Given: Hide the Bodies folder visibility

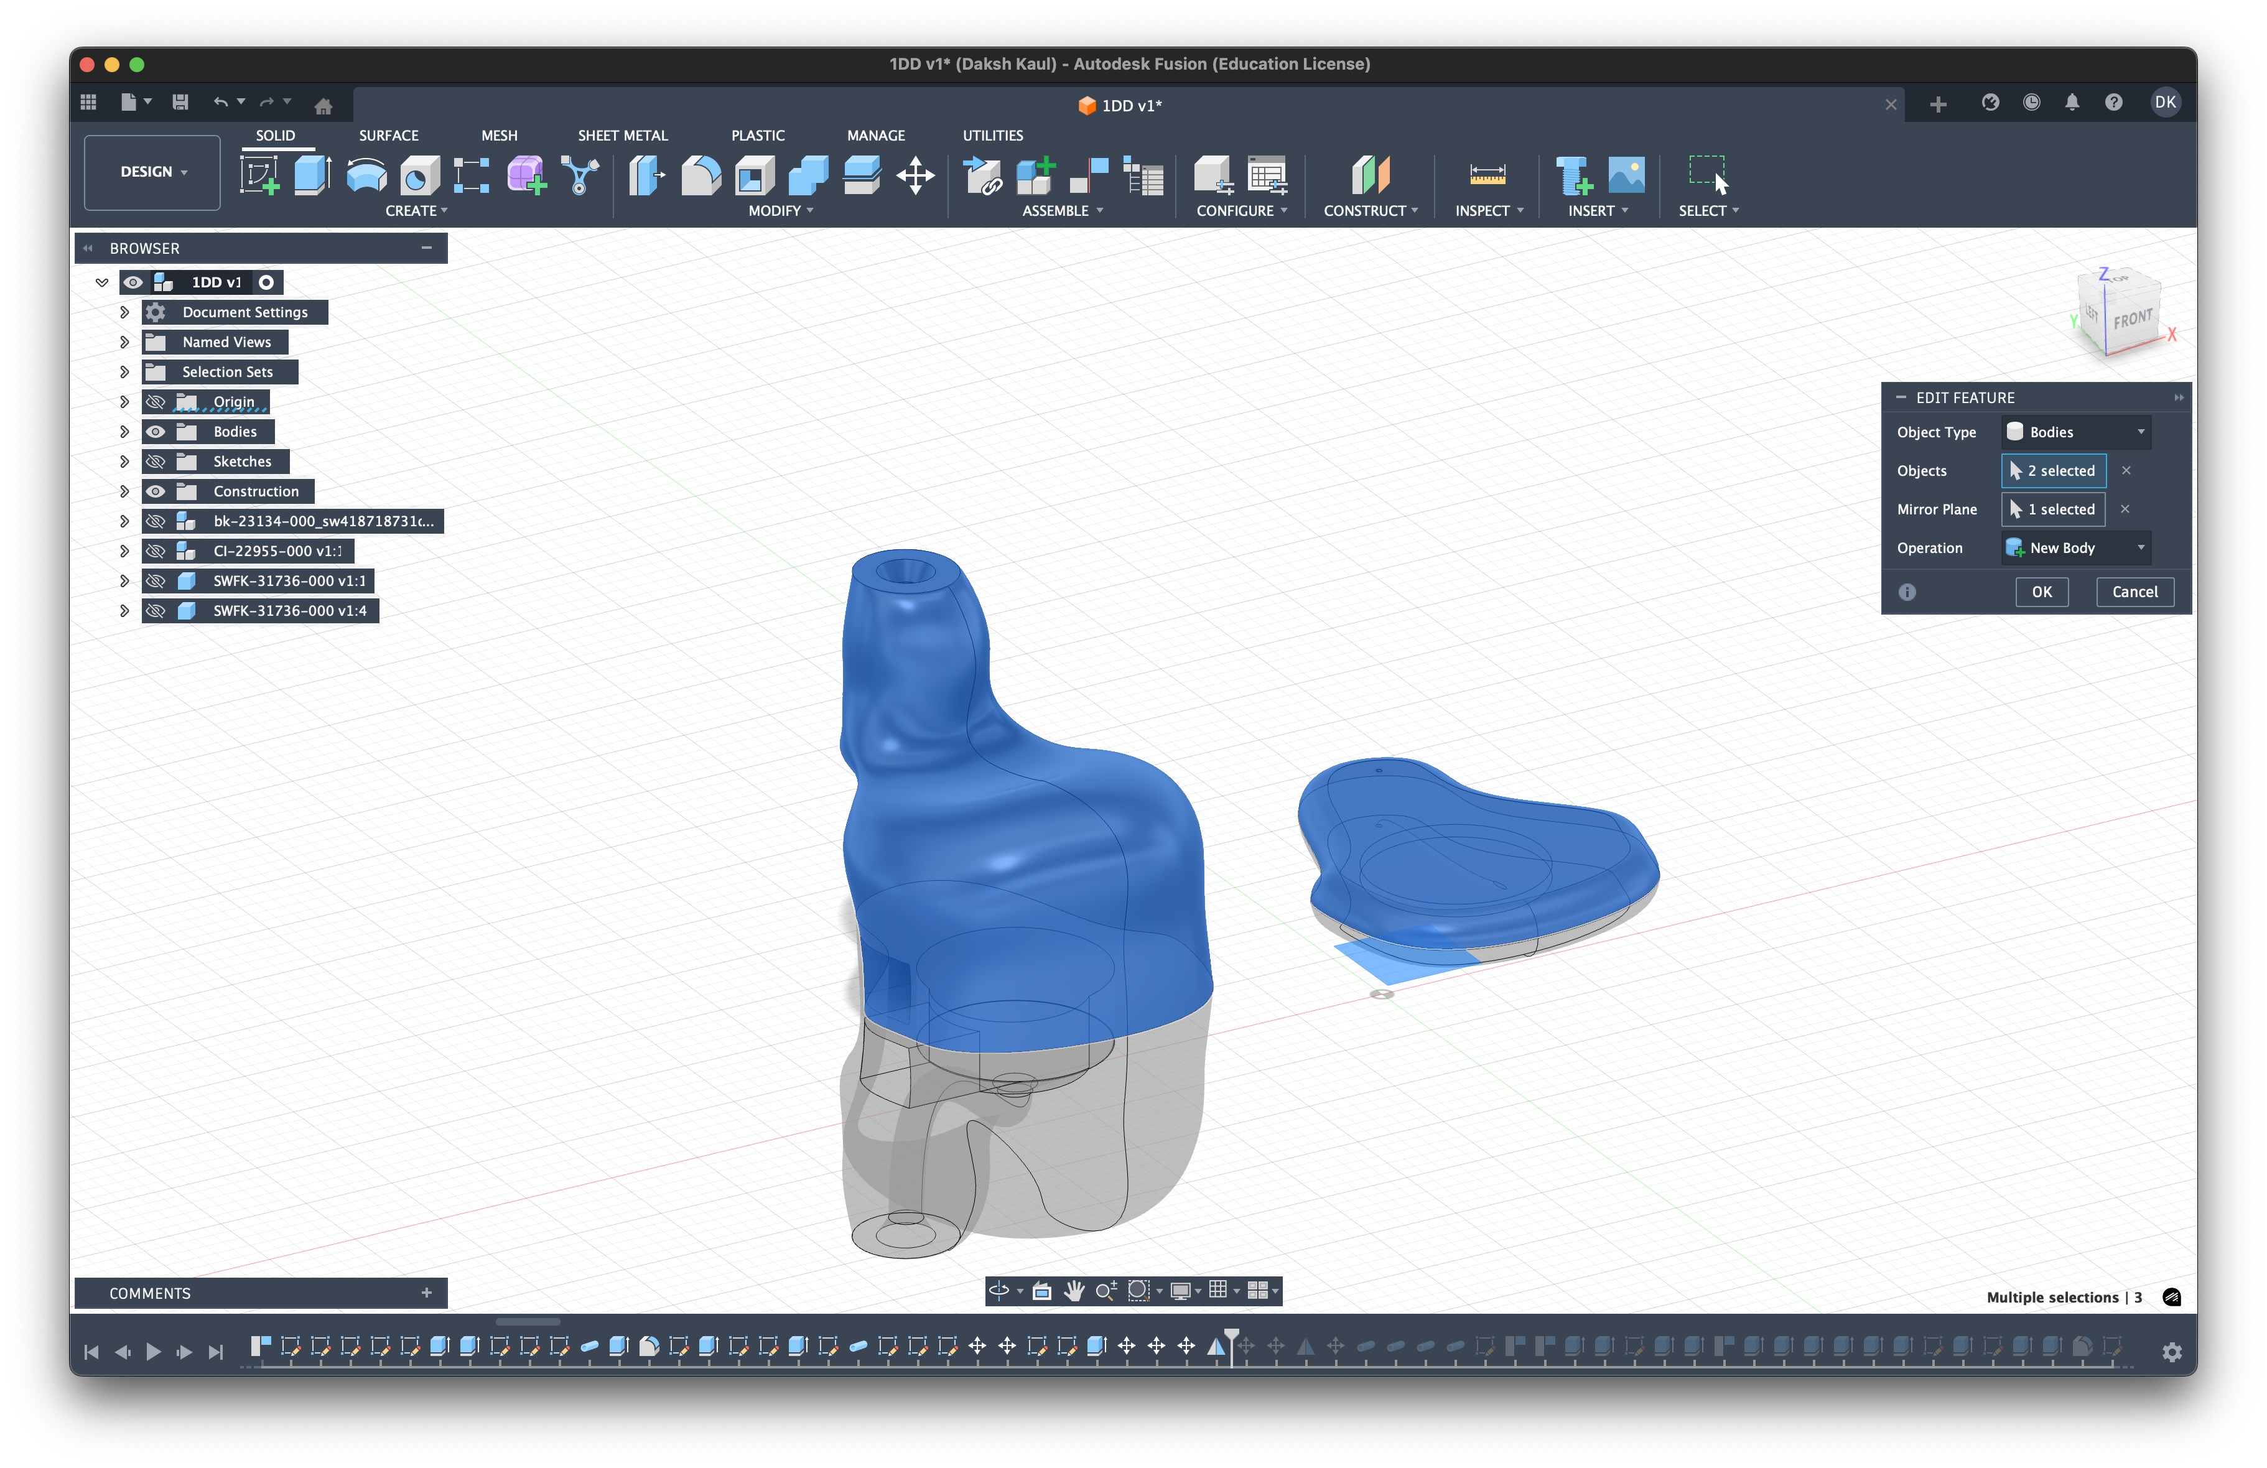Looking at the screenshot, I should (x=156, y=432).
